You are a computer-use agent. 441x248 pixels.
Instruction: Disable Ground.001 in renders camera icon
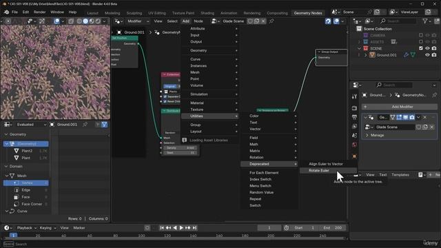click(434, 55)
